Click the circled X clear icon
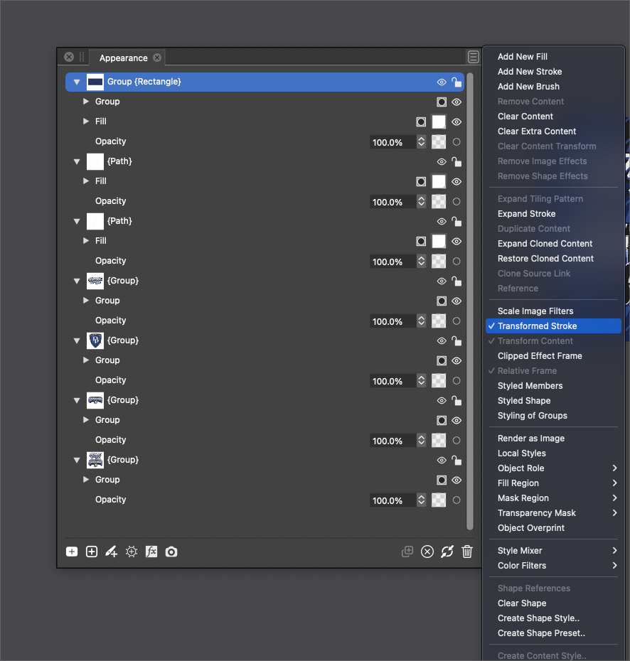Viewport: 630px width, 661px height. click(427, 552)
